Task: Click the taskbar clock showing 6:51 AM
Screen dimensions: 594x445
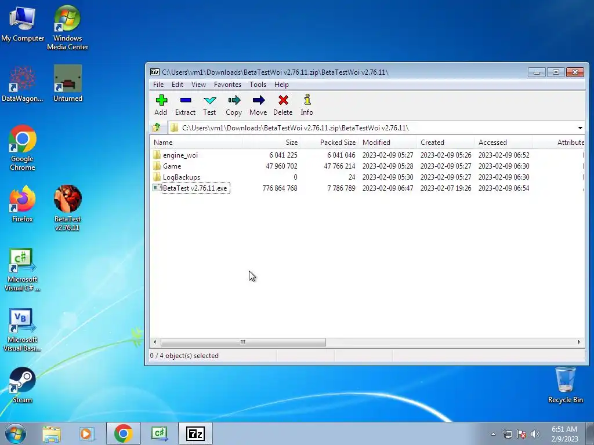Action: coord(564,434)
